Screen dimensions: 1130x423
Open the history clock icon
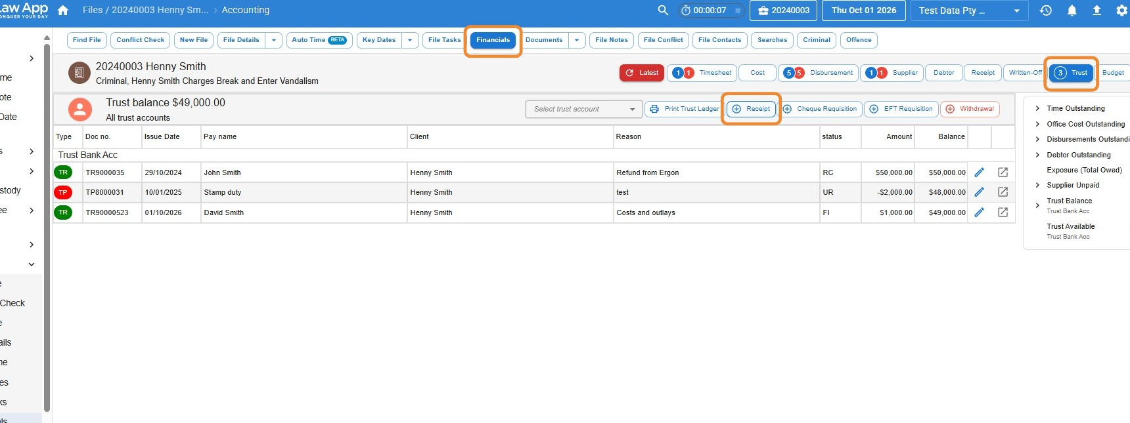coord(1046,10)
